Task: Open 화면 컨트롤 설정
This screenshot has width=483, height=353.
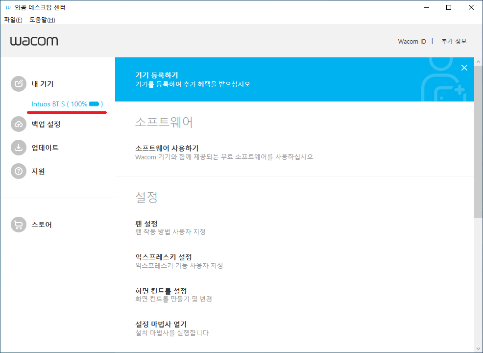Action: [x=161, y=290]
